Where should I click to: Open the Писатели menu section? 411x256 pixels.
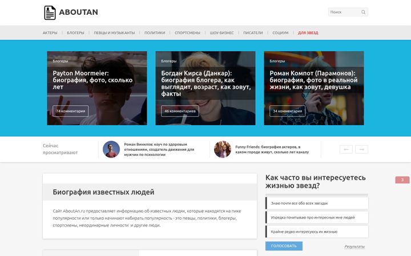(253, 33)
